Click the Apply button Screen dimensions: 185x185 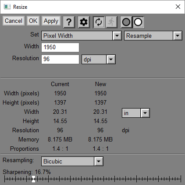click(51, 21)
